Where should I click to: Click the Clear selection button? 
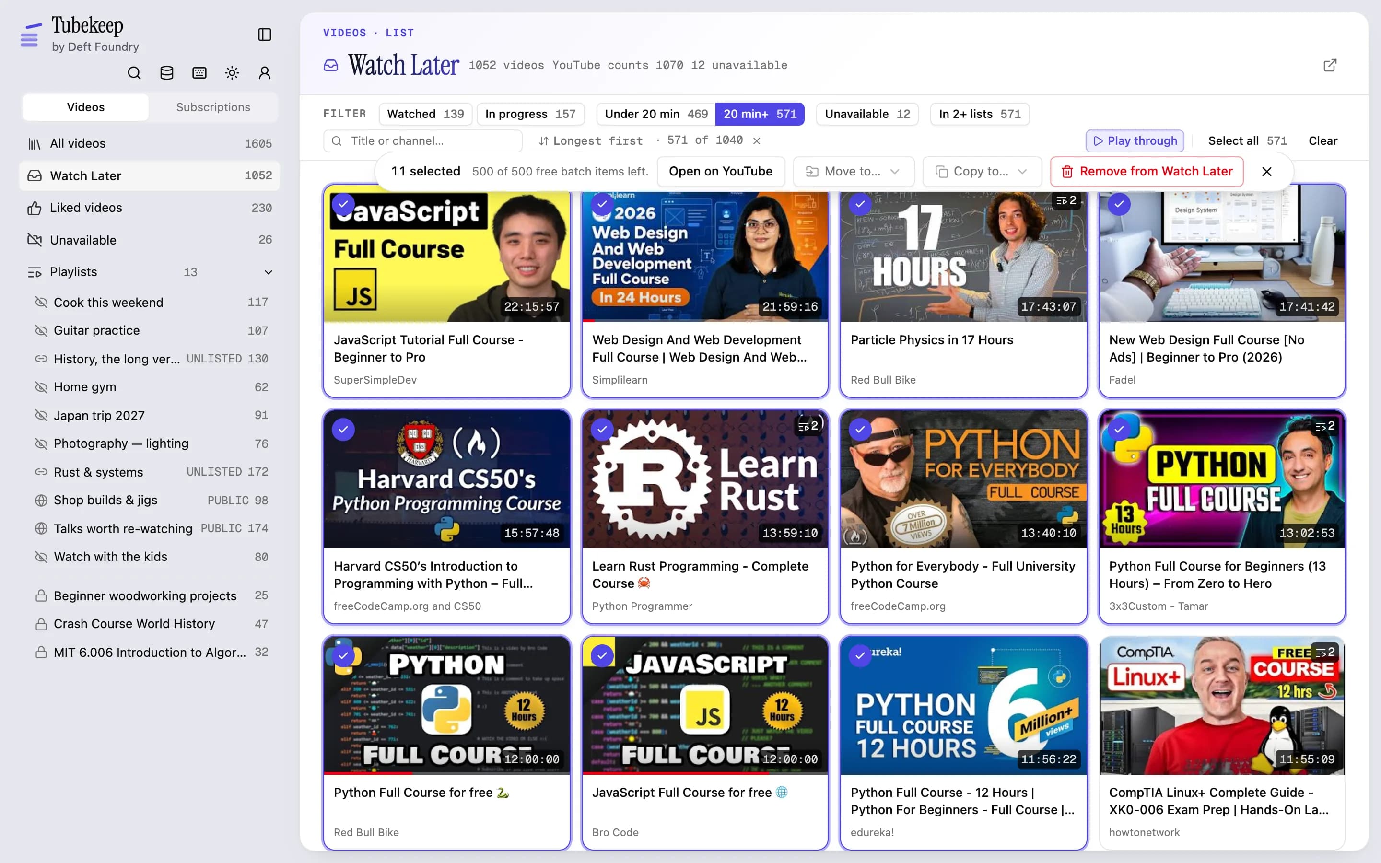[x=1323, y=141]
